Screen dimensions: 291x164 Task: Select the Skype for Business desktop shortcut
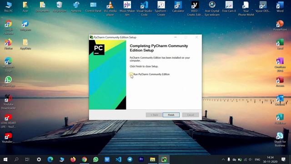[280, 139]
